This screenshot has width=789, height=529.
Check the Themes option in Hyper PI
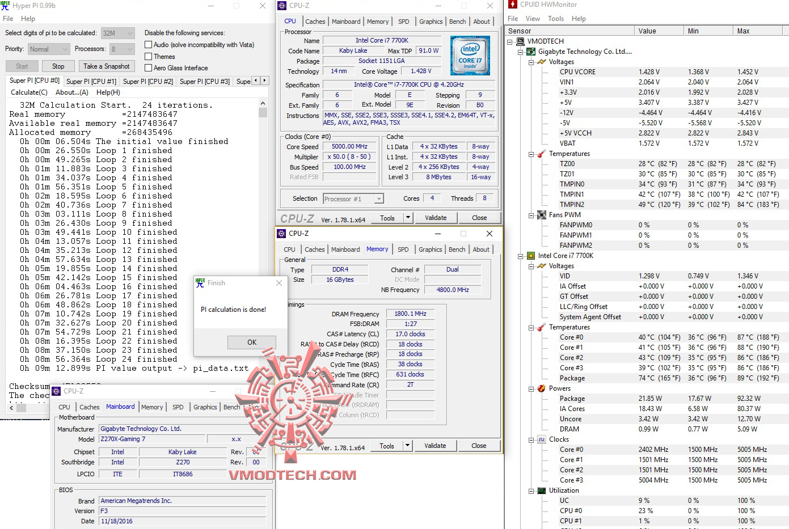click(149, 56)
